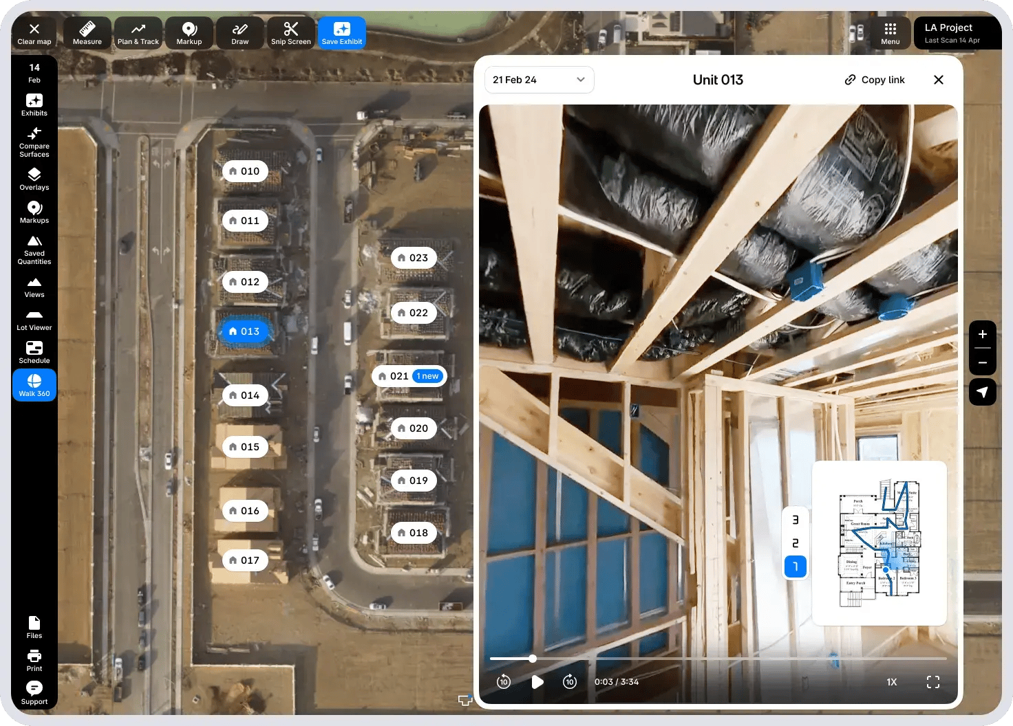Copy link for Unit 013
1013x726 pixels.
pos(874,80)
